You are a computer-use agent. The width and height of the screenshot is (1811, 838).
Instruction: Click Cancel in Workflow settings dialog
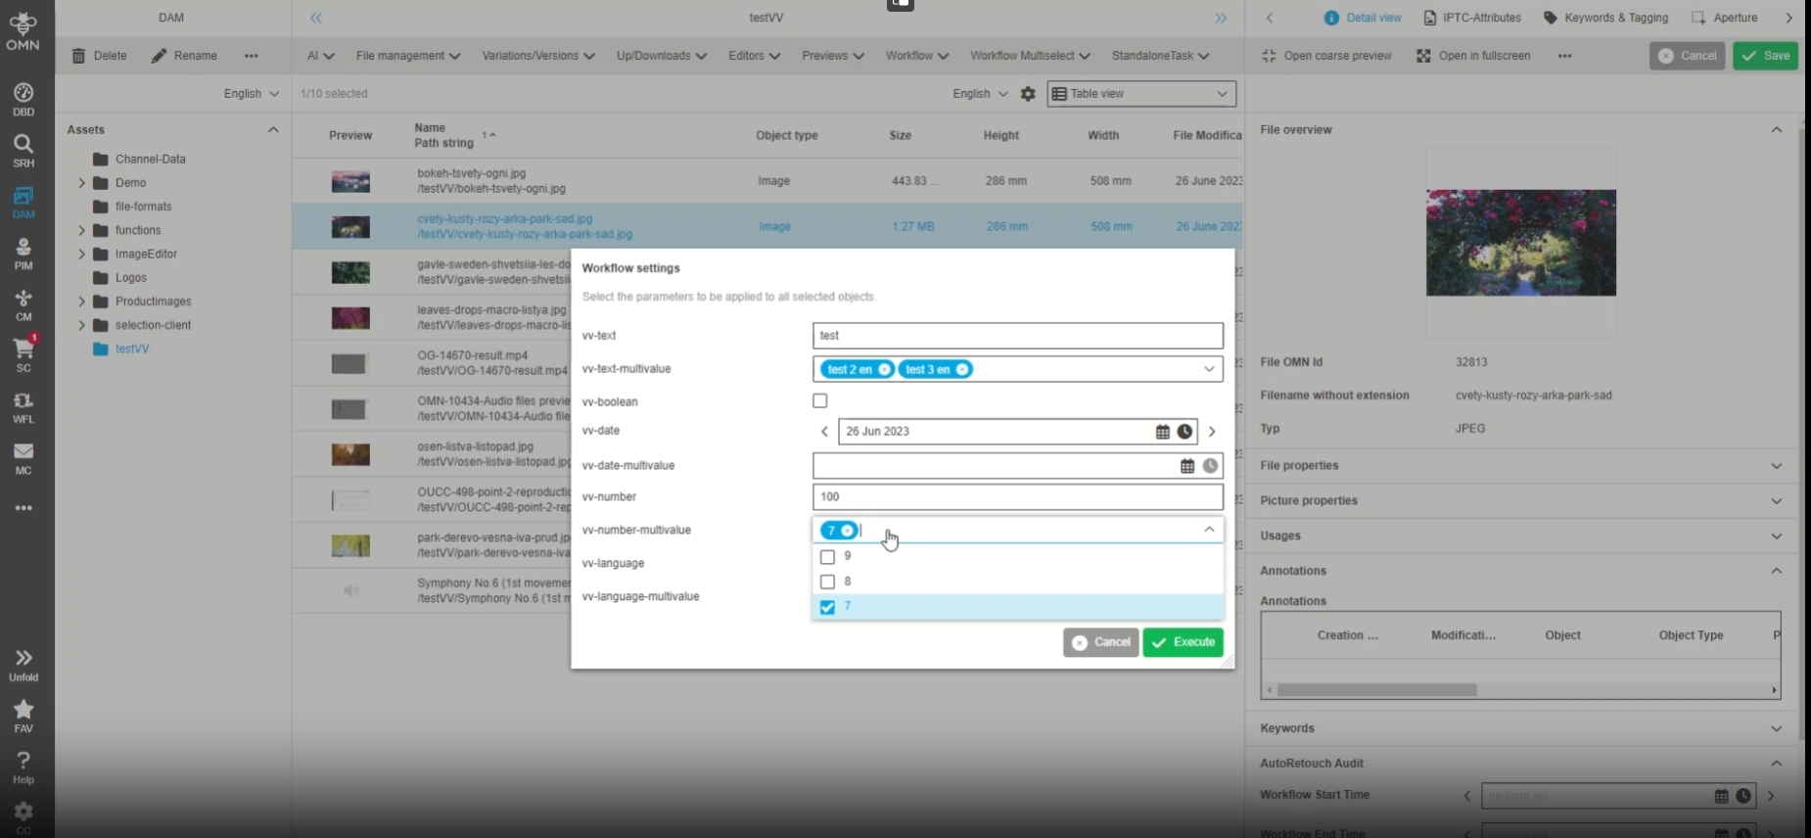coord(1100,642)
